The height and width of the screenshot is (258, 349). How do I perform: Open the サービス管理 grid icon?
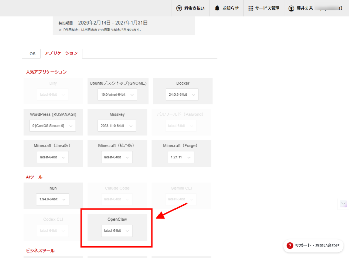pyautogui.click(x=251, y=8)
